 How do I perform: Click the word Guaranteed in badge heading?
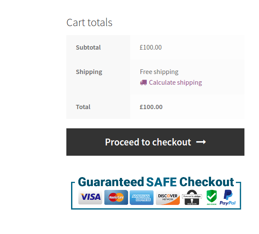click(110, 182)
